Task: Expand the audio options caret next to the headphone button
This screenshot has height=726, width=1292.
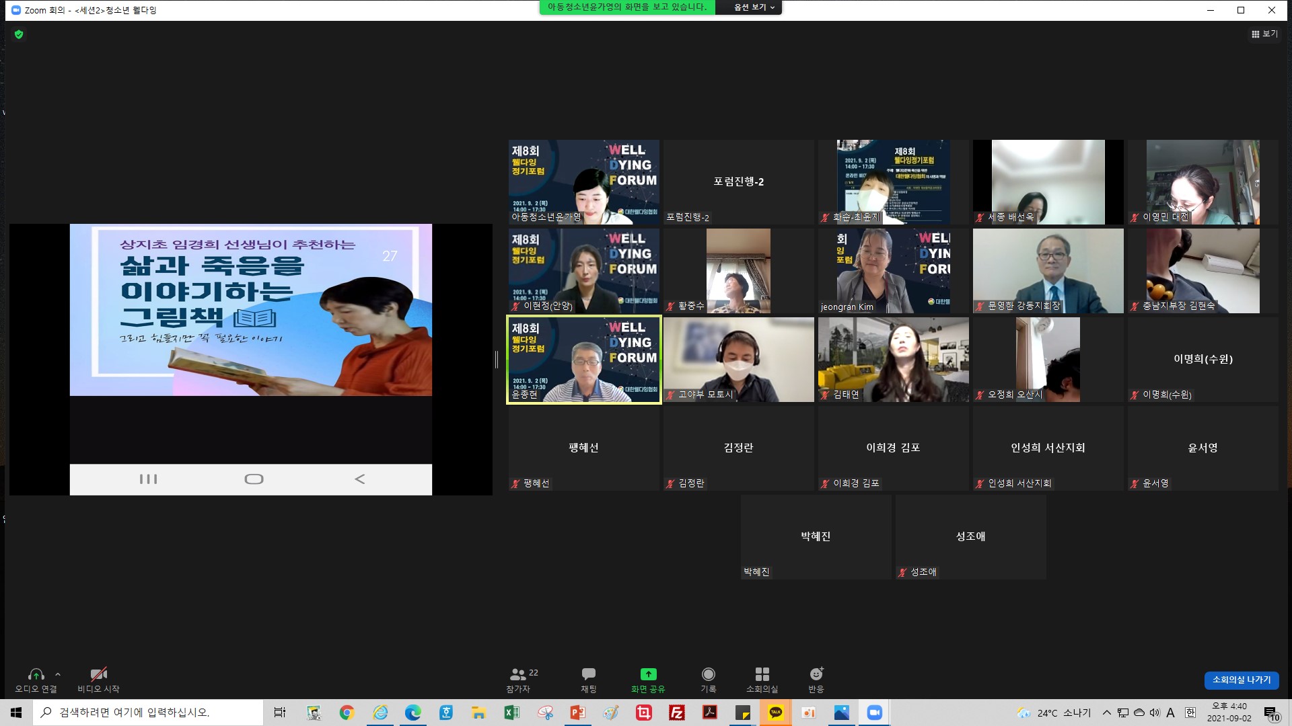Action: tap(58, 674)
